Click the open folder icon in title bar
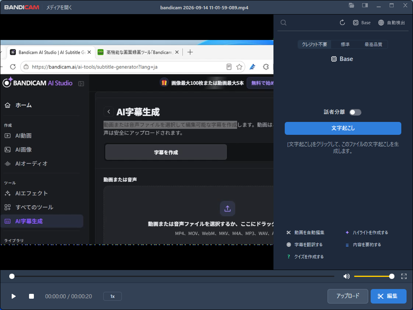Screen dimensions: 413x310 coord(351,5)
